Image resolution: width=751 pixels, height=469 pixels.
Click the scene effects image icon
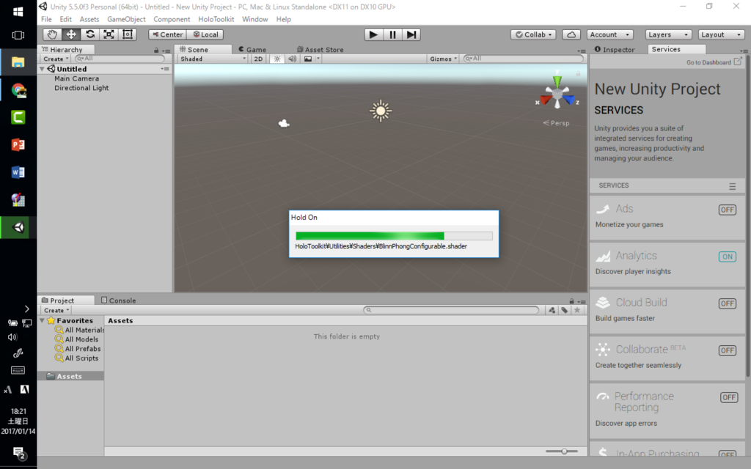pyautogui.click(x=308, y=59)
